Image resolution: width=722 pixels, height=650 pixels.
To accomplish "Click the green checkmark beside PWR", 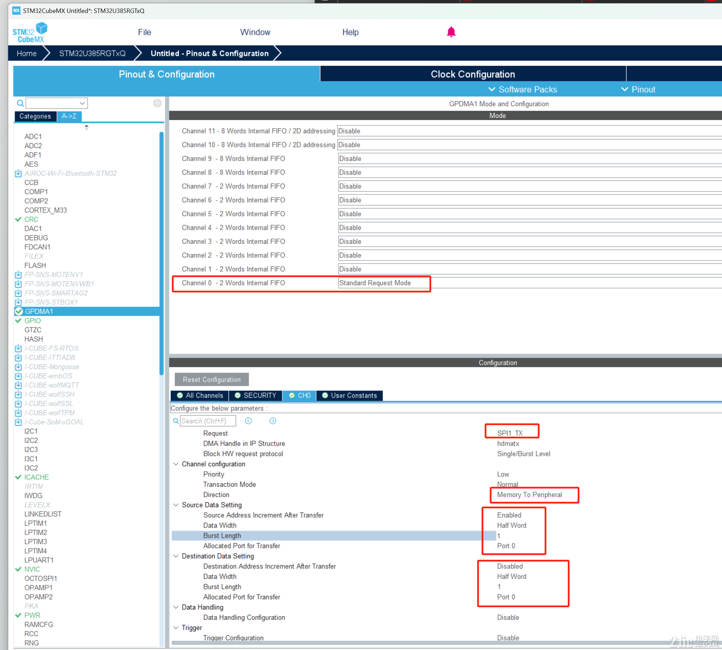I will pyautogui.click(x=18, y=615).
